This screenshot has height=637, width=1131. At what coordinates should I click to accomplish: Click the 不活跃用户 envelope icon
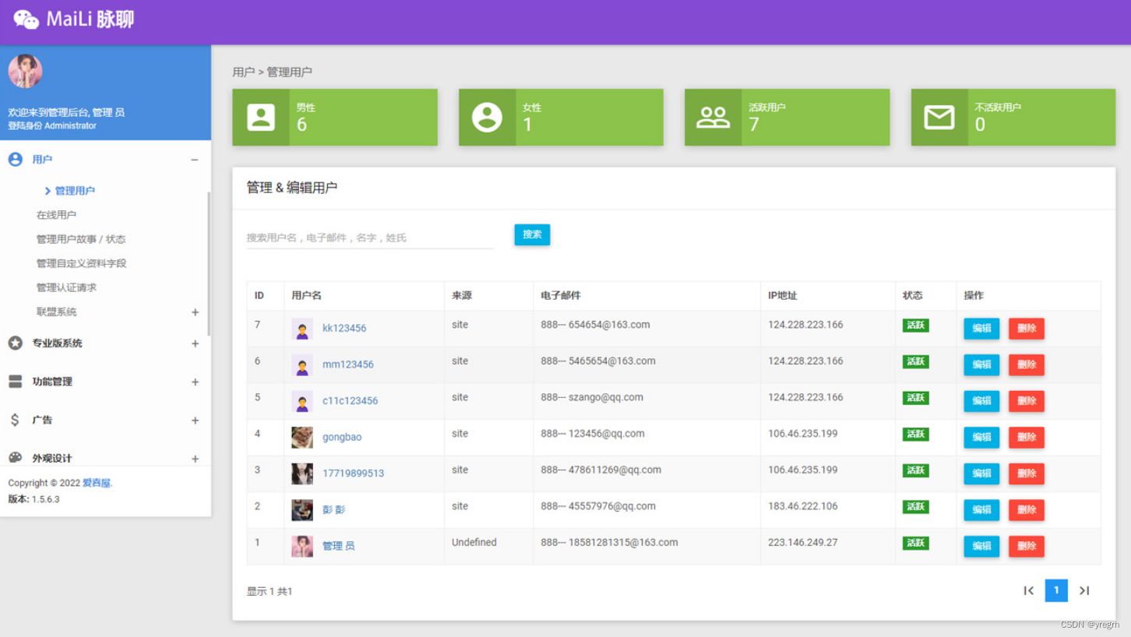(938, 117)
